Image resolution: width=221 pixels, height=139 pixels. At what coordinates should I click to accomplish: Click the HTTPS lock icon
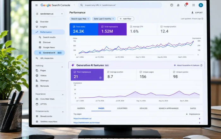tap(37, 104)
